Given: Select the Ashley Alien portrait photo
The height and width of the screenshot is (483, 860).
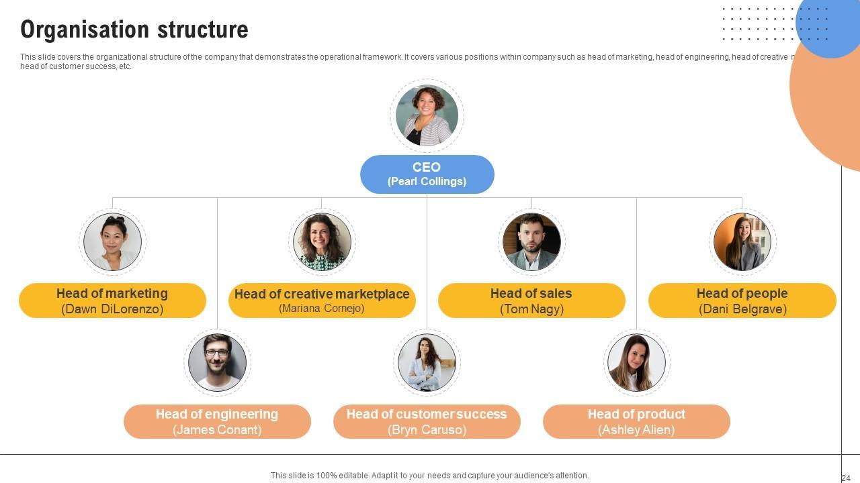Looking at the screenshot, I should 636,362.
